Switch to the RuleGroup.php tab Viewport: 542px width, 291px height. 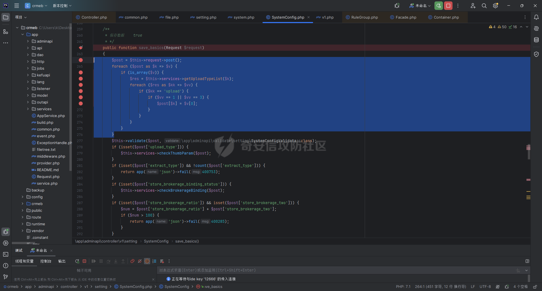coord(362,17)
